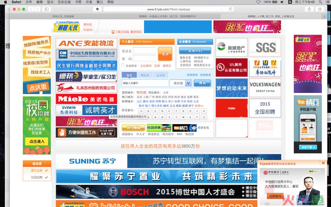The height and width of the screenshot is (207, 331).
Task: Click the 立即参与 button in popup
Action: [x=275, y=196]
